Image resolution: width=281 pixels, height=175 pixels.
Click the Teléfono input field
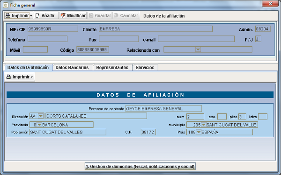[47, 39]
